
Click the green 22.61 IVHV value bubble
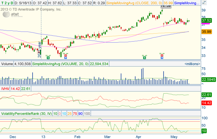(207, 94)
